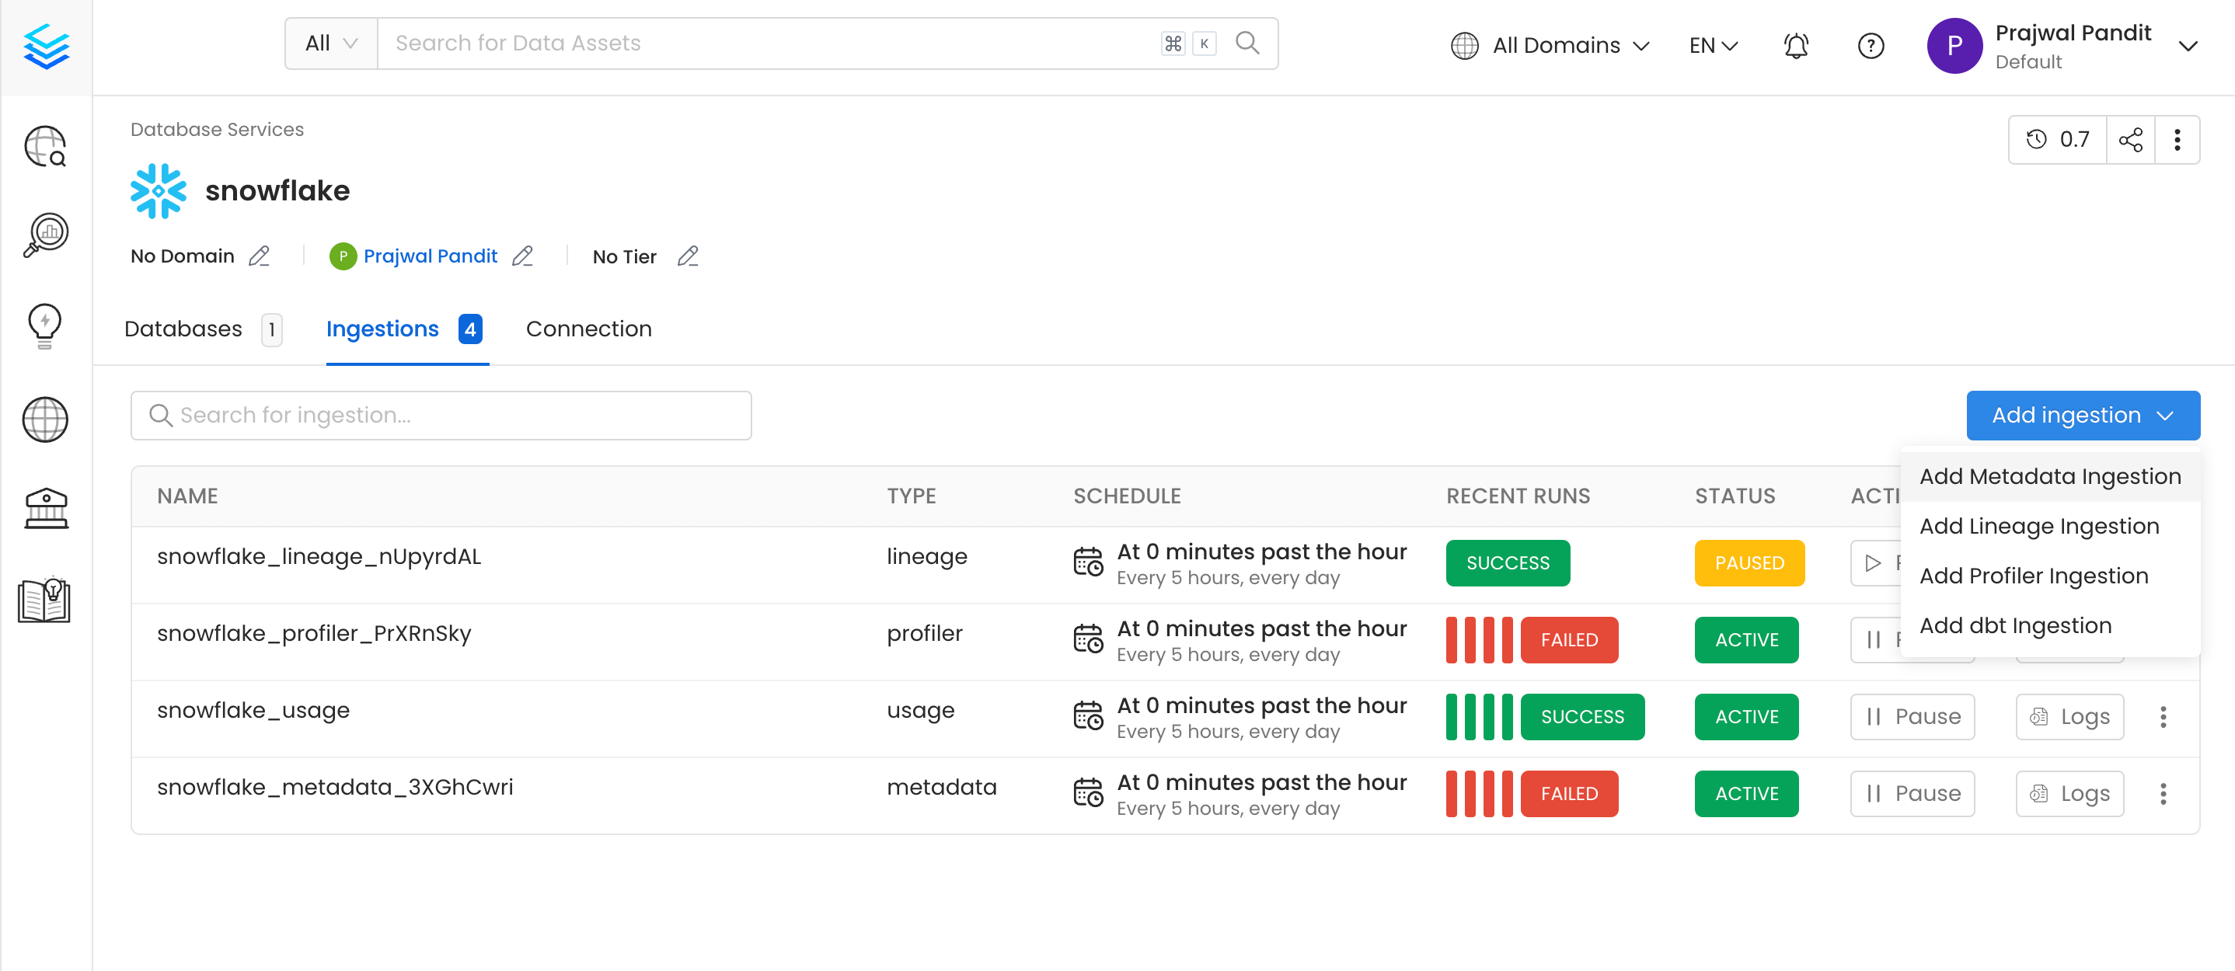
Task: Open the Explore globe-search sidebar icon
Action: click(x=45, y=147)
